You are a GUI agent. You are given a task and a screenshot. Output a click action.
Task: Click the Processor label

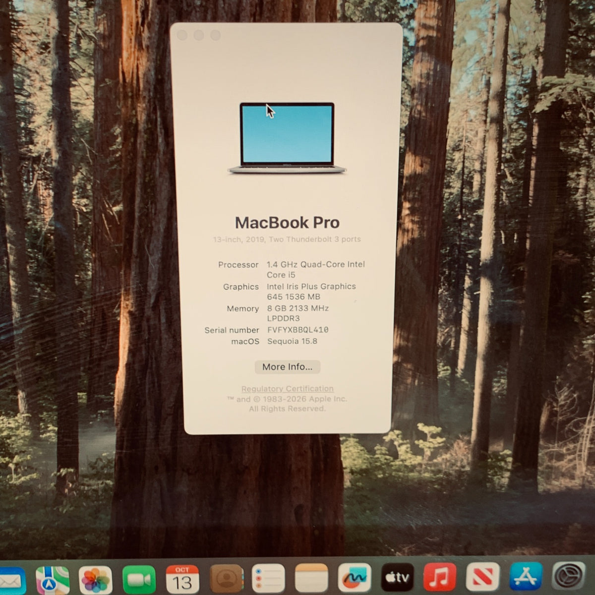pyautogui.click(x=238, y=265)
